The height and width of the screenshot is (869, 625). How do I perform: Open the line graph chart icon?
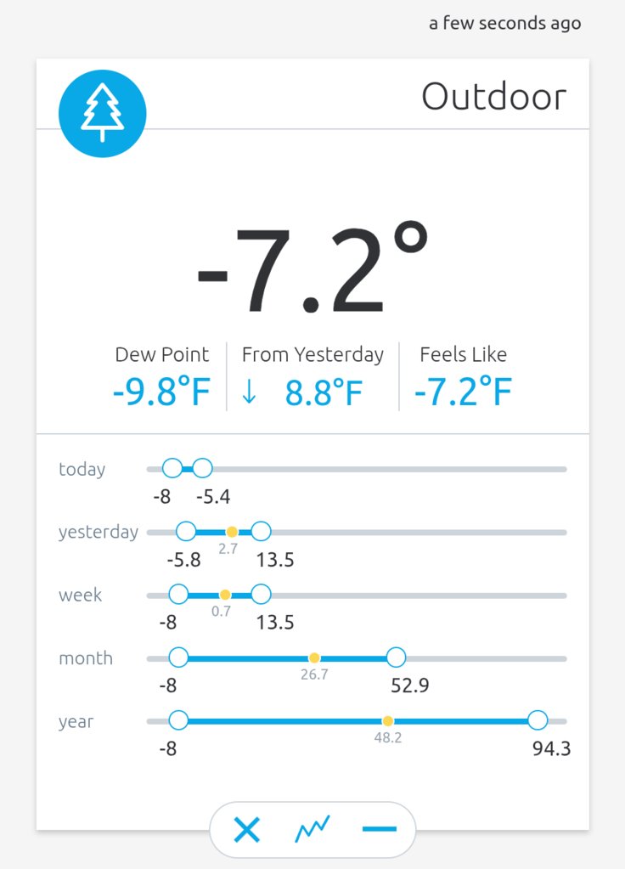tap(312, 829)
